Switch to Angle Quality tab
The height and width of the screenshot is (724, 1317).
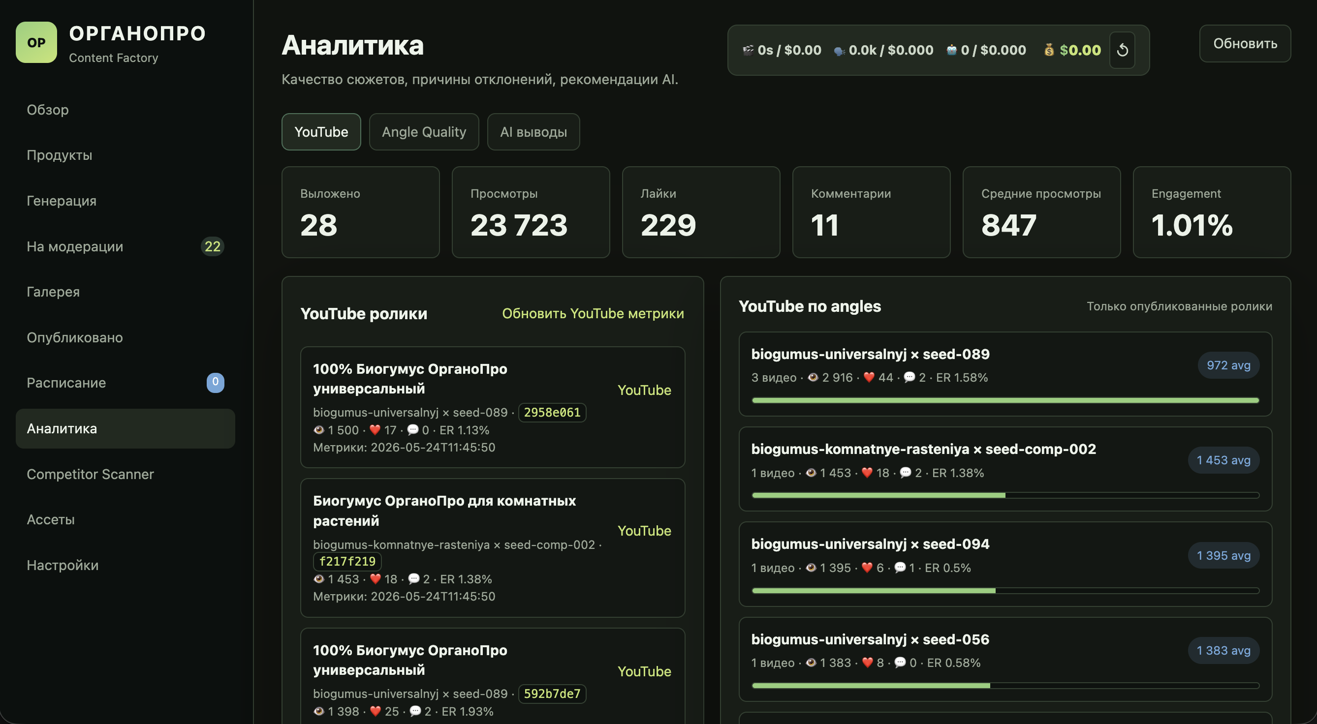click(424, 132)
